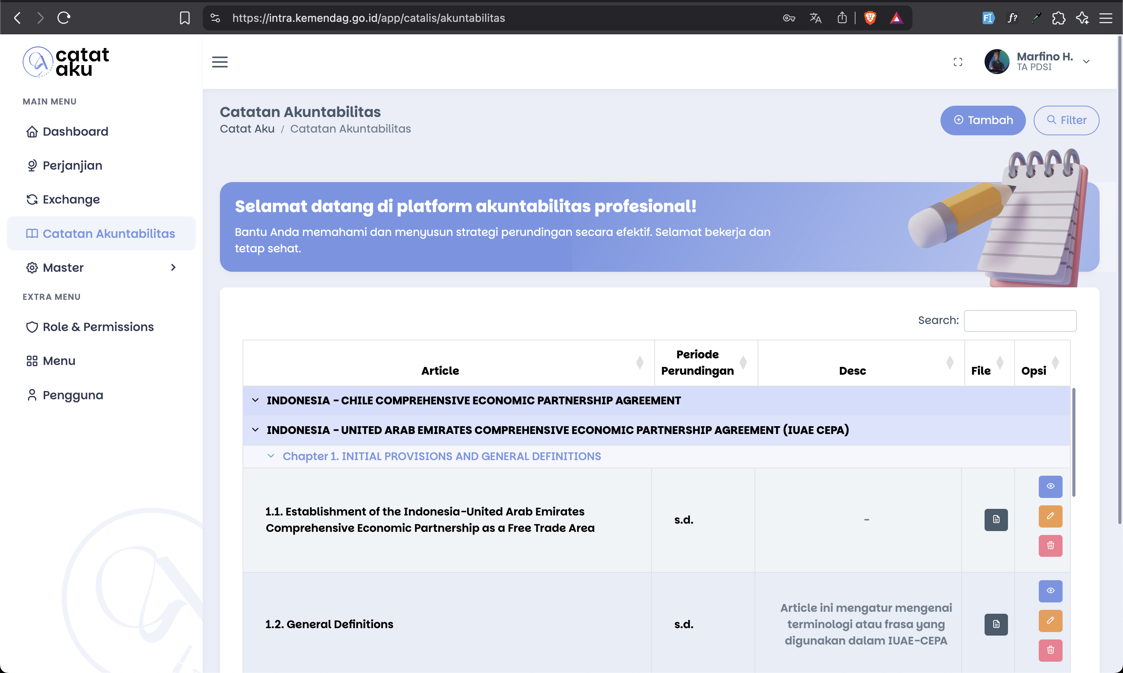Delete article 1.2 General Definitions trash button

(x=1050, y=650)
